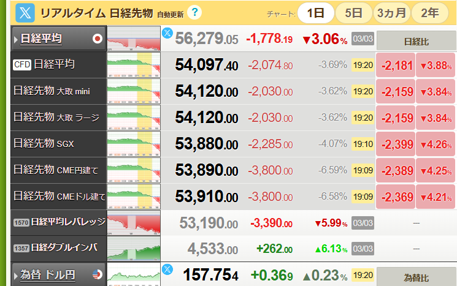Click the 53,880.00 SGX price
This screenshot has height=286, width=457.
click(x=207, y=144)
